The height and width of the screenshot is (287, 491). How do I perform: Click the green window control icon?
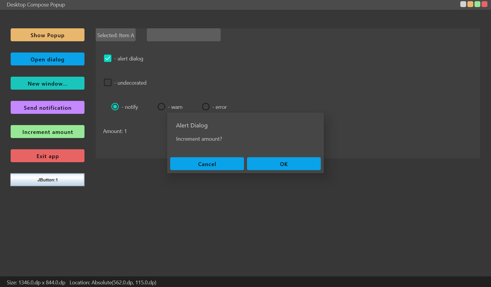point(477,4)
